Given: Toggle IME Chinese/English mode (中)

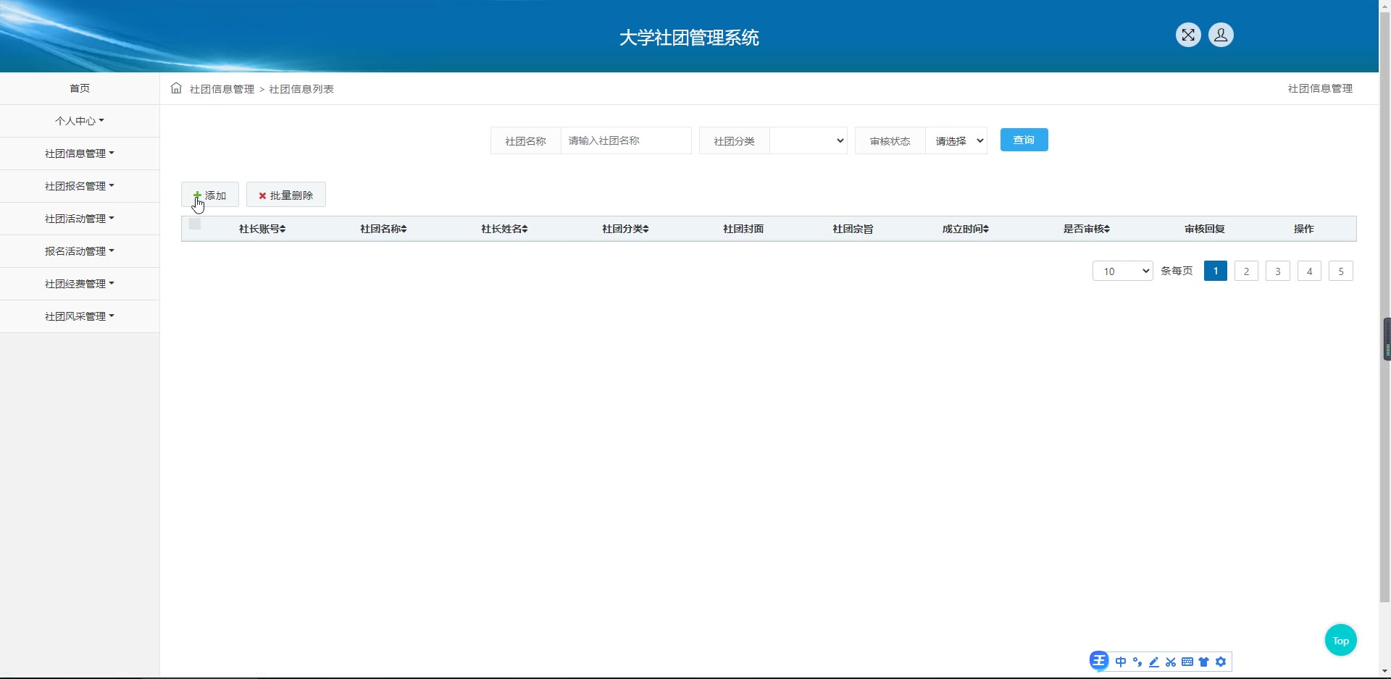Looking at the screenshot, I should [x=1121, y=662].
